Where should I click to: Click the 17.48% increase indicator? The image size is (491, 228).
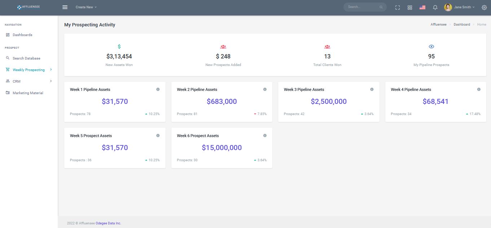473,114
